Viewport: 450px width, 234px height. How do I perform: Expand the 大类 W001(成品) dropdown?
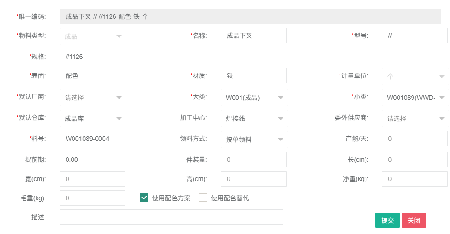[x=254, y=97]
